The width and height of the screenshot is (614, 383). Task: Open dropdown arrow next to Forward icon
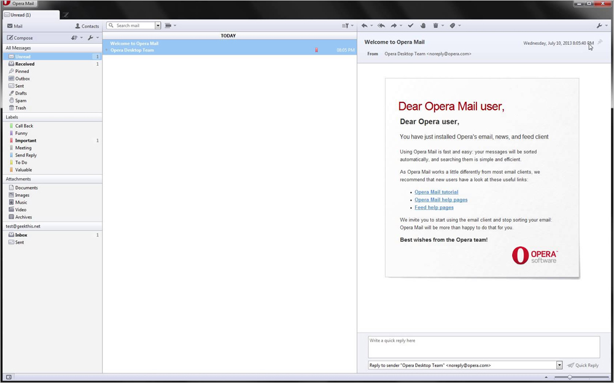click(x=401, y=25)
